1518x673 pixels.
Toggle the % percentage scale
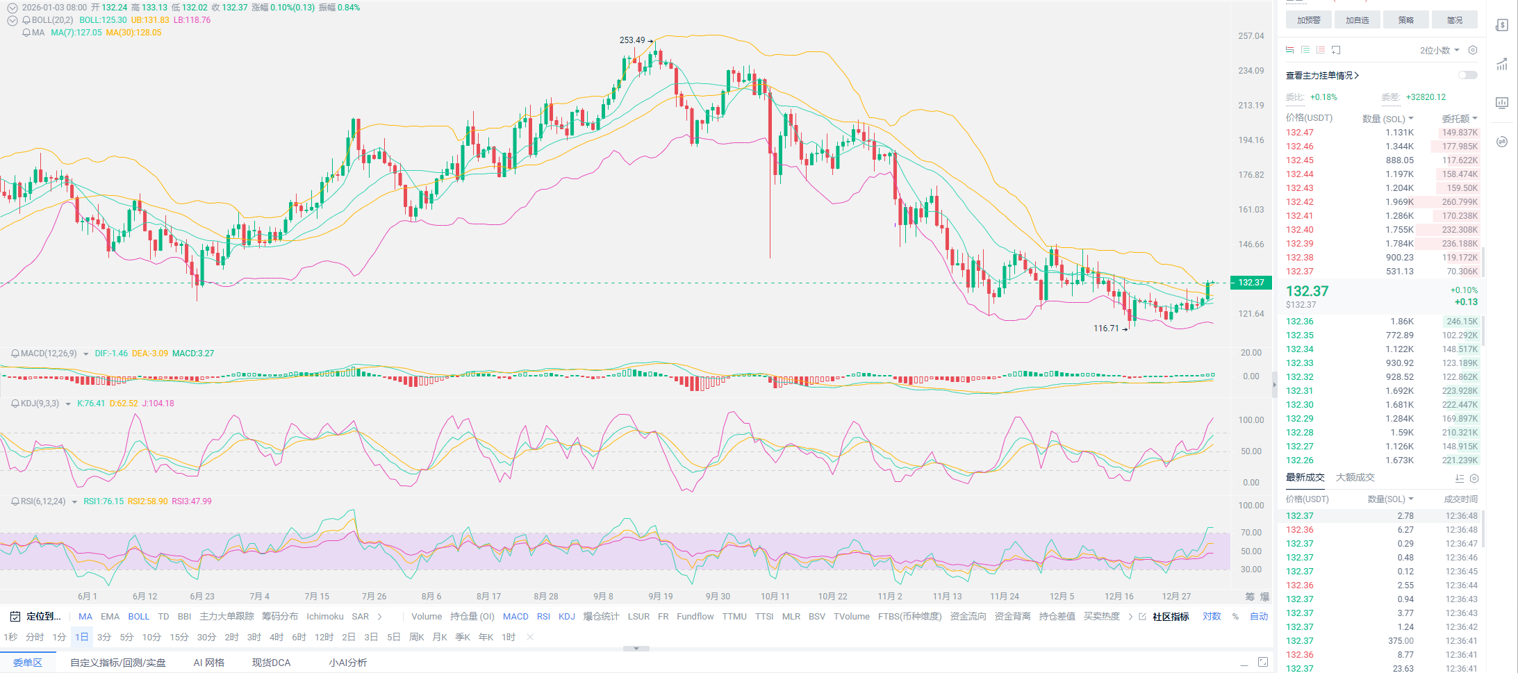coord(1235,616)
